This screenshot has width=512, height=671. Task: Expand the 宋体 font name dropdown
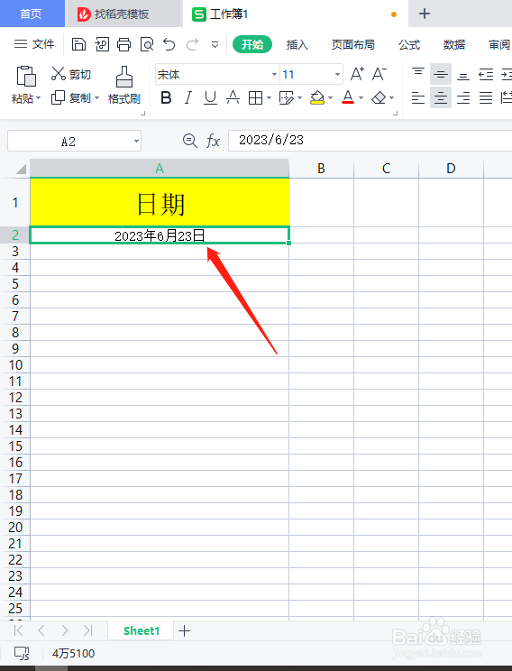coord(274,75)
